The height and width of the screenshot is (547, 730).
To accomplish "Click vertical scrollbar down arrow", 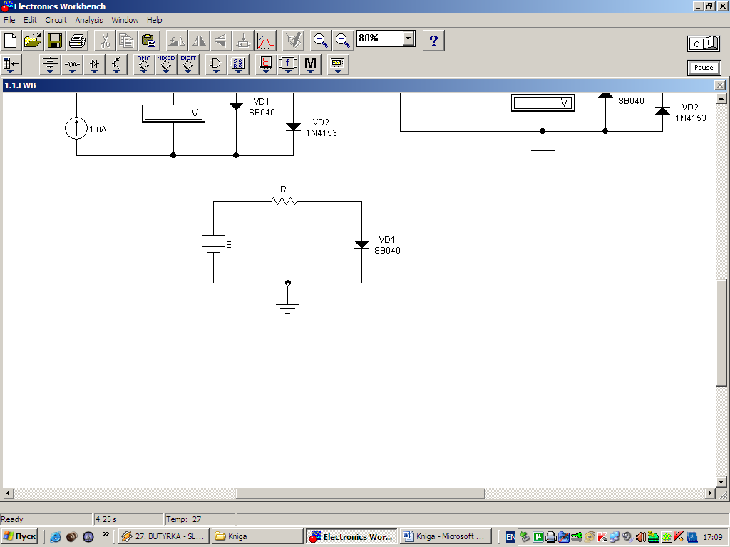I will [721, 482].
